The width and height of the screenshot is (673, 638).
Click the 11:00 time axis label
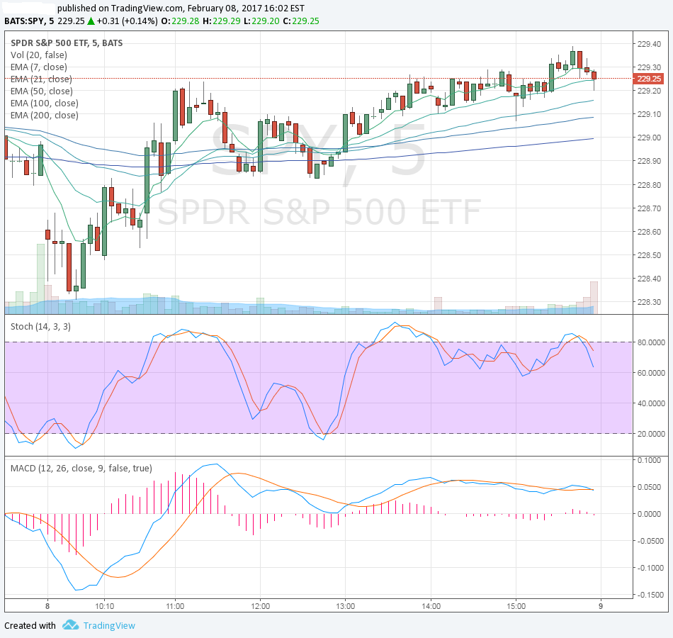point(175,606)
